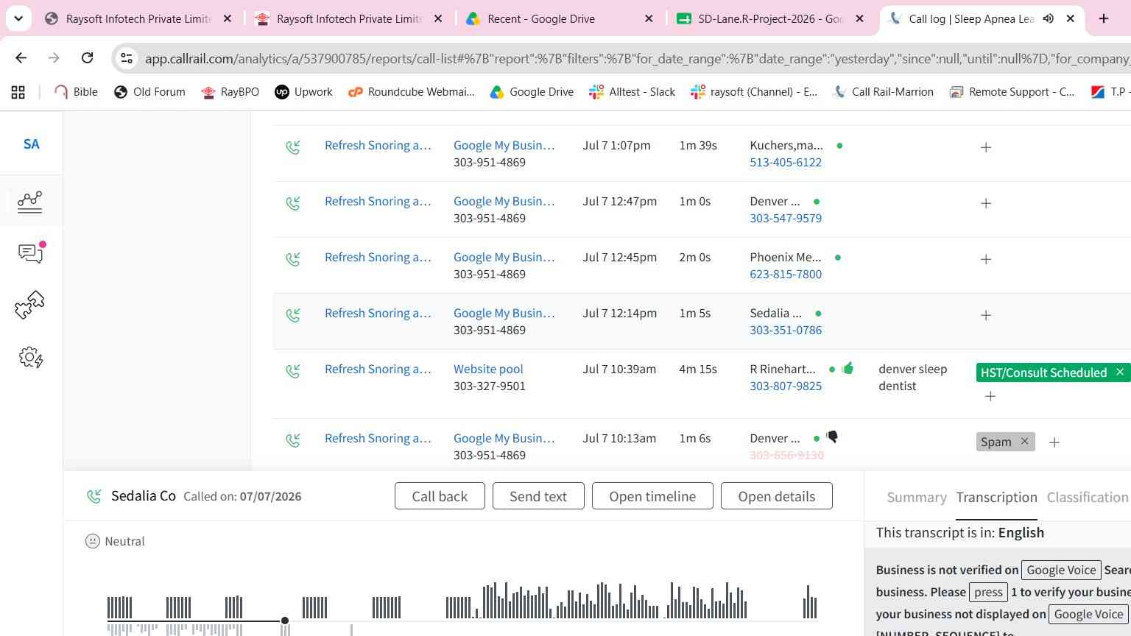Click the Call back button
Viewport: 1131px width, 636px height.
click(x=440, y=496)
